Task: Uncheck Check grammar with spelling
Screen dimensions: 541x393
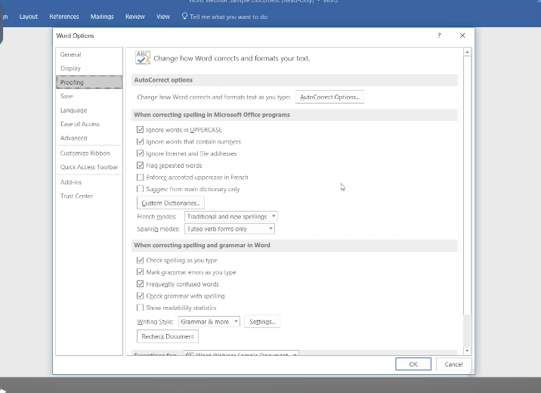Action: tap(140, 296)
